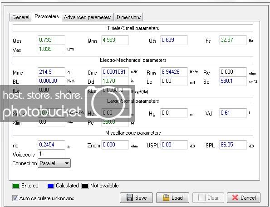Open the Advanced parameters tab
This screenshot has height=207, width=270.
88,17
